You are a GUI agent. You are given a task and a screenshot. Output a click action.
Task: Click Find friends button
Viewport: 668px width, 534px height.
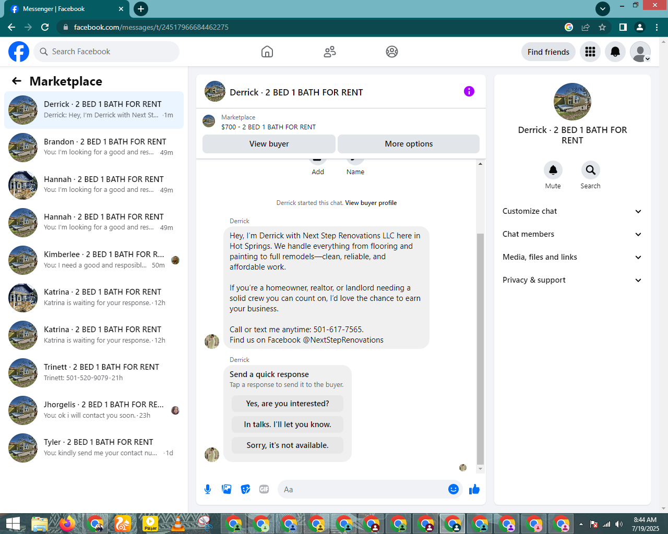548,52
